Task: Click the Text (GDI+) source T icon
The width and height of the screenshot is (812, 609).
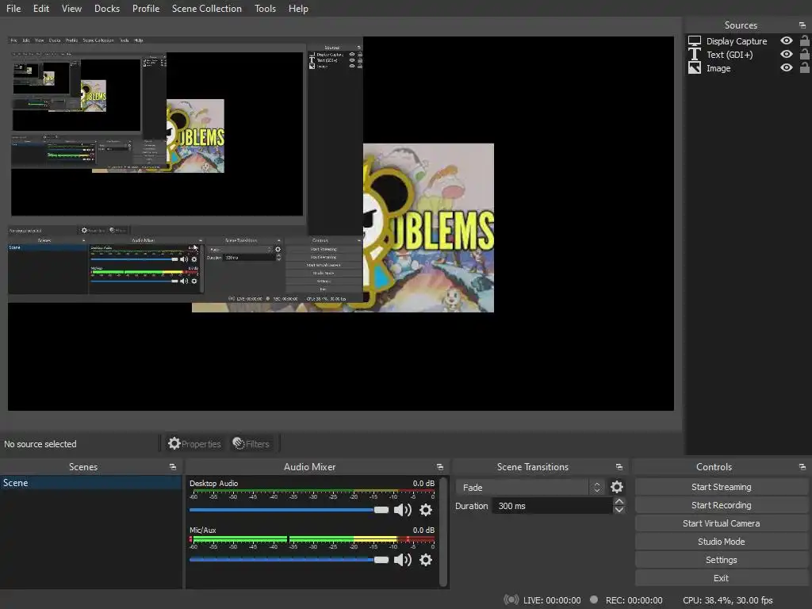Action: point(695,55)
